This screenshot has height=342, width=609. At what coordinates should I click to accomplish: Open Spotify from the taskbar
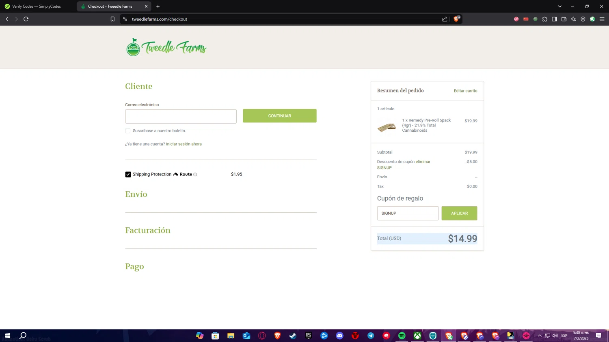402,336
